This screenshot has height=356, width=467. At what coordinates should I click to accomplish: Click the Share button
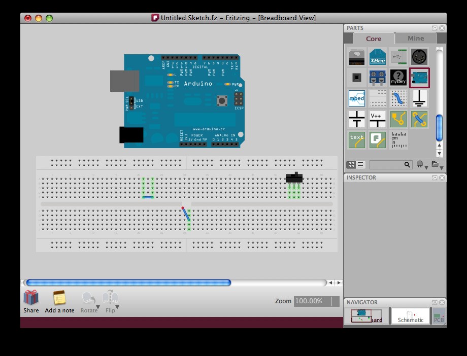point(31,301)
